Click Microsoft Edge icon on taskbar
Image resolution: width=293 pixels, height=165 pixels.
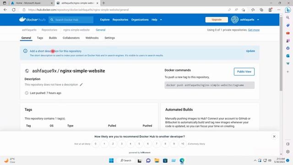[182, 160]
